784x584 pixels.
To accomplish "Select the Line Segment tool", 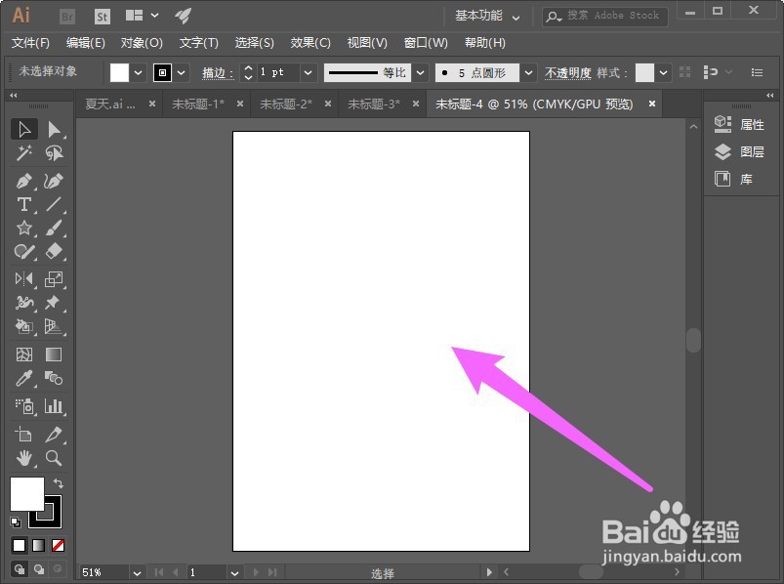I will click(x=54, y=204).
